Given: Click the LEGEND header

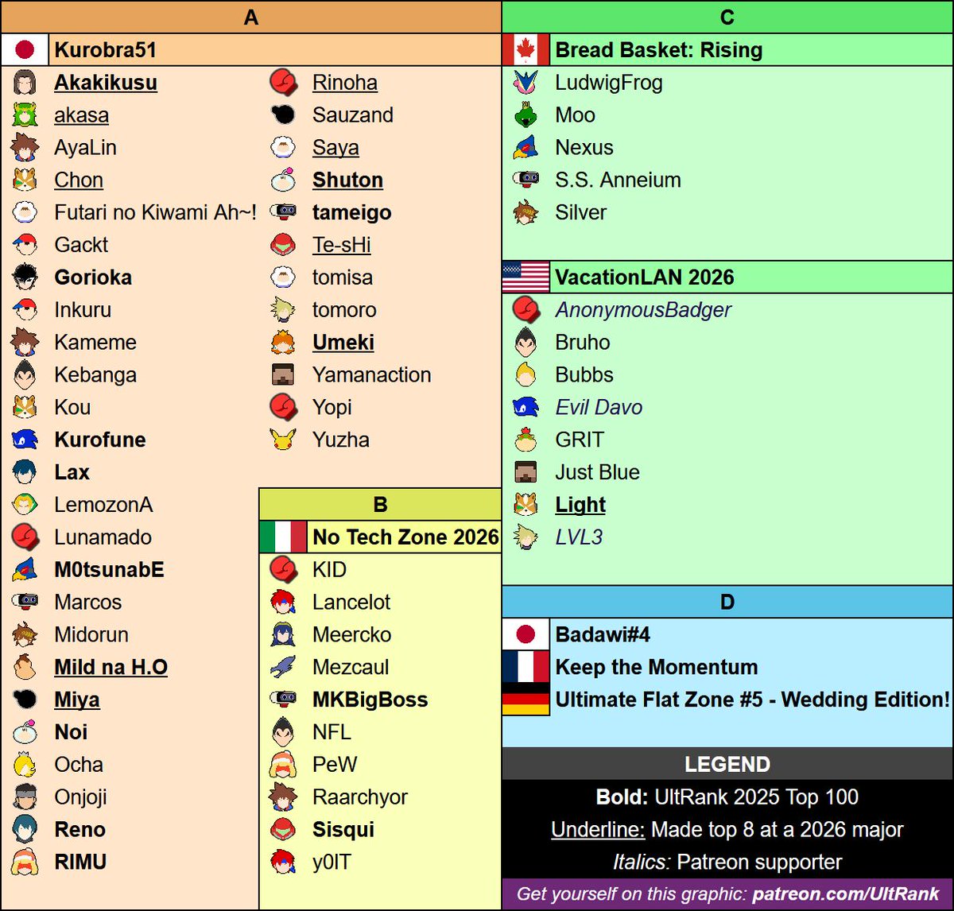Looking at the screenshot, I should tap(727, 764).
